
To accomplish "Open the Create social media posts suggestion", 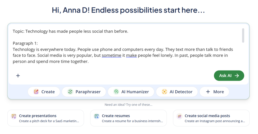I will pyautogui.click(x=211, y=118).
